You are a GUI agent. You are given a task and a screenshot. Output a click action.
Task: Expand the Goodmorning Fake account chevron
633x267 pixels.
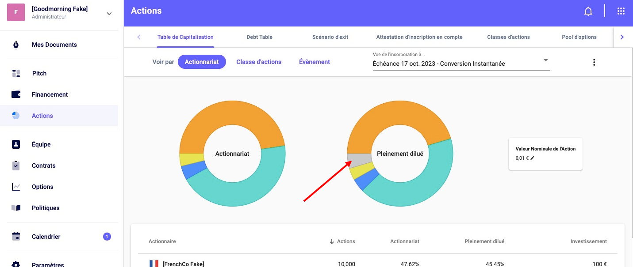(109, 14)
